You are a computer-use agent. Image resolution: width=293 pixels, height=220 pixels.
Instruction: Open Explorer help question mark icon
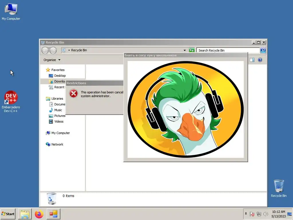click(260, 60)
